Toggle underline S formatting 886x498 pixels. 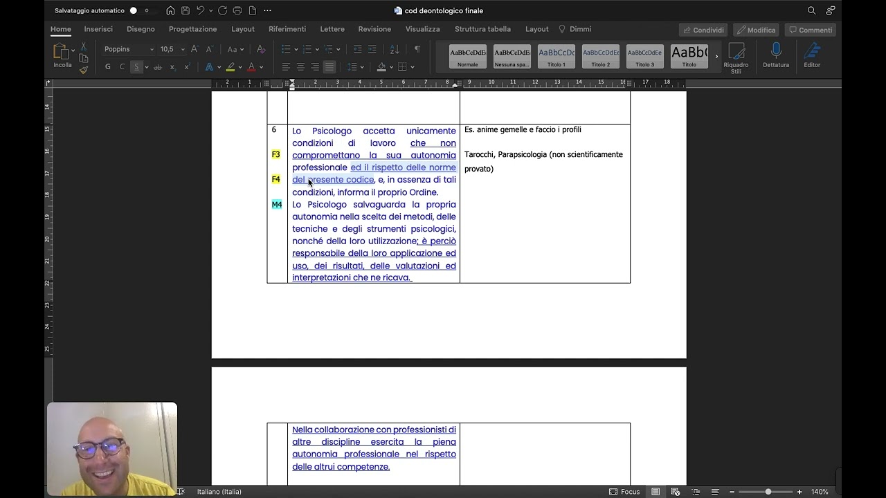coord(136,67)
